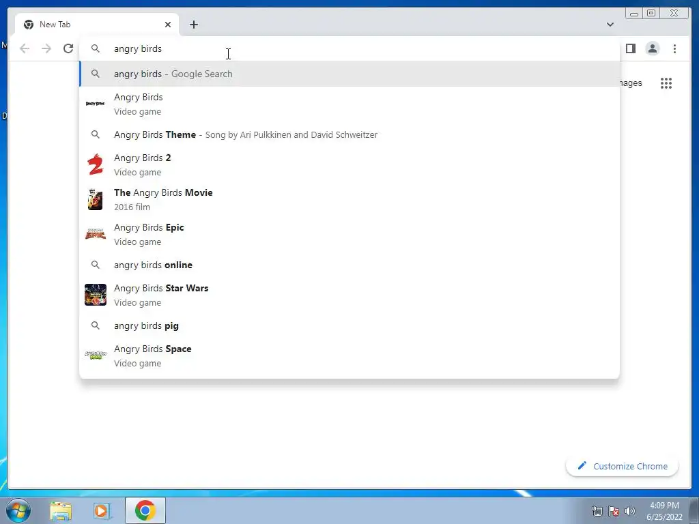
Task: Open the Chrome profile avatar
Action: click(x=652, y=48)
